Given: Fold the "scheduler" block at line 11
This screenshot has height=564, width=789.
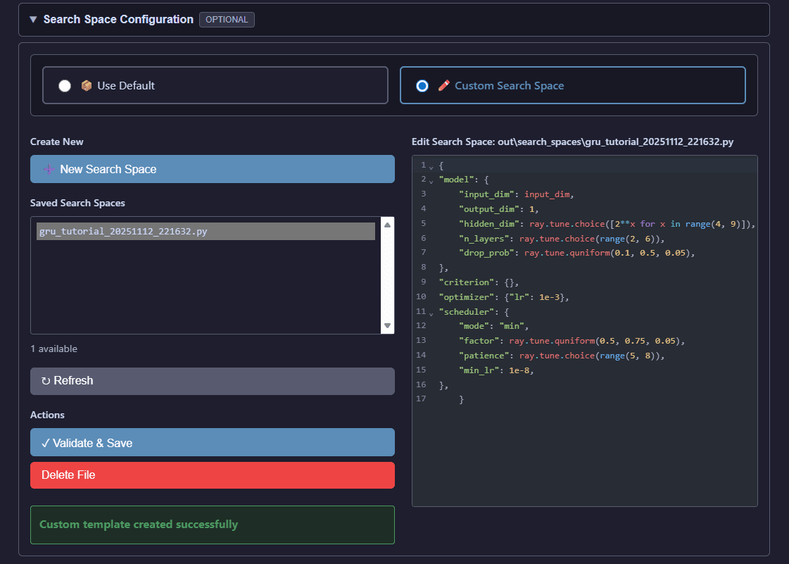Looking at the screenshot, I should [x=431, y=314].
